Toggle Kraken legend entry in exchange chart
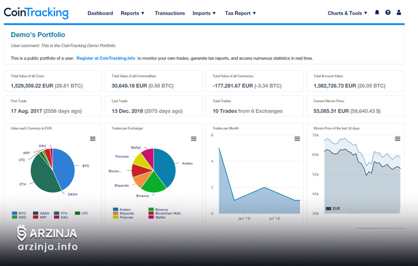This screenshot has width=418, height=266. click(122, 209)
